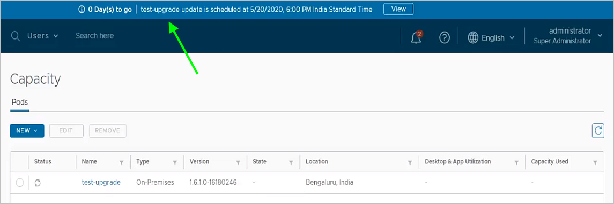Open the NEW dropdown button
Image resolution: width=614 pixels, height=204 pixels.
tap(27, 131)
